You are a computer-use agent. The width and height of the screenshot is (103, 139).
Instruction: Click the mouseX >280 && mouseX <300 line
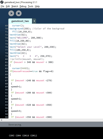[31, 93]
